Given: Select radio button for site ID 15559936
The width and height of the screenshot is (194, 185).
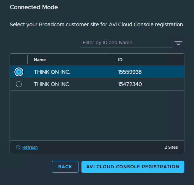Looking at the screenshot, I should click(19, 72).
